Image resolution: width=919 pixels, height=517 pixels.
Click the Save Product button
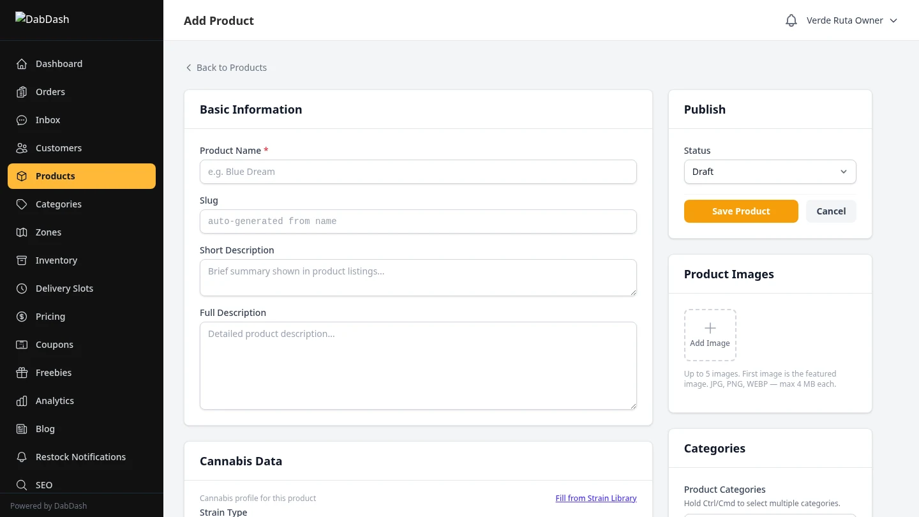click(741, 211)
